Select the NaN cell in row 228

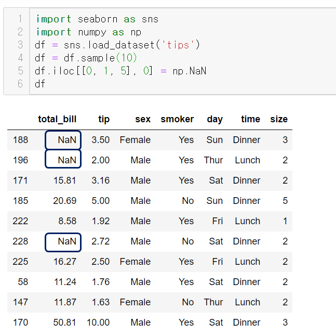(x=63, y=242)
